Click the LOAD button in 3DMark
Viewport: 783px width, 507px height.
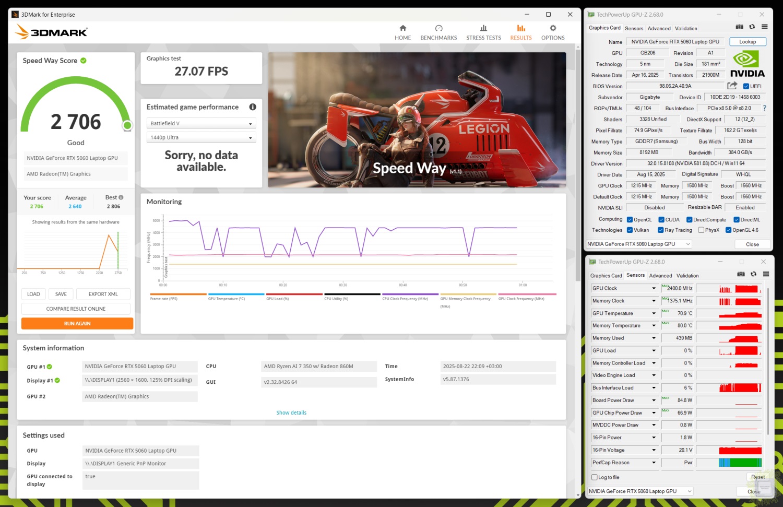pyautogui.click(x=33, y=294)
